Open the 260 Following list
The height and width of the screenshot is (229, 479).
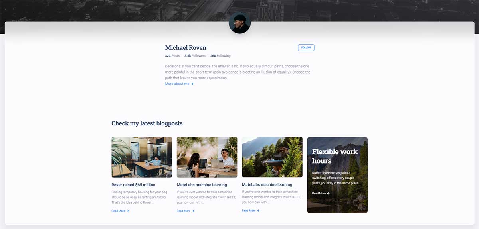[220, 56]
